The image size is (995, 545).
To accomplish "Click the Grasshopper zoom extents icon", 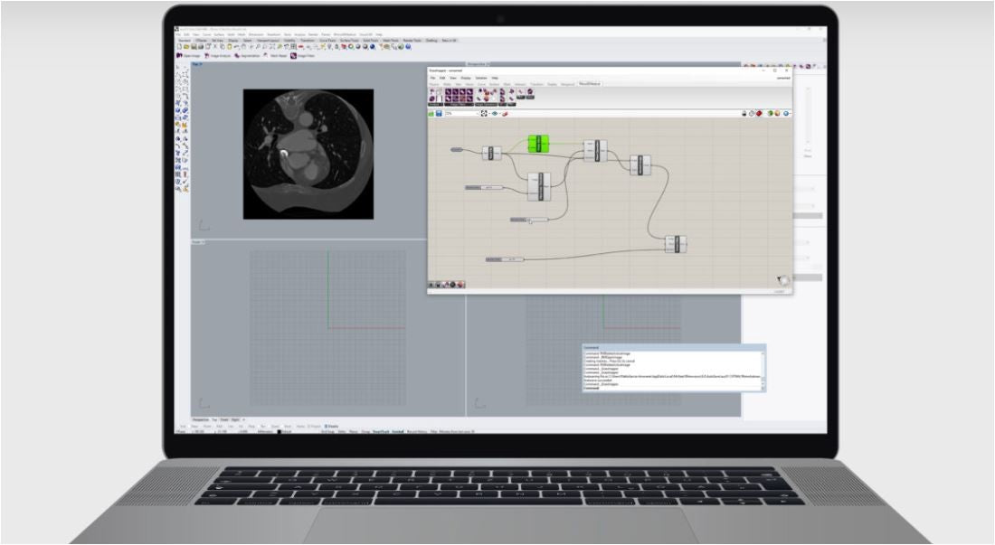I will pos(484,113).
